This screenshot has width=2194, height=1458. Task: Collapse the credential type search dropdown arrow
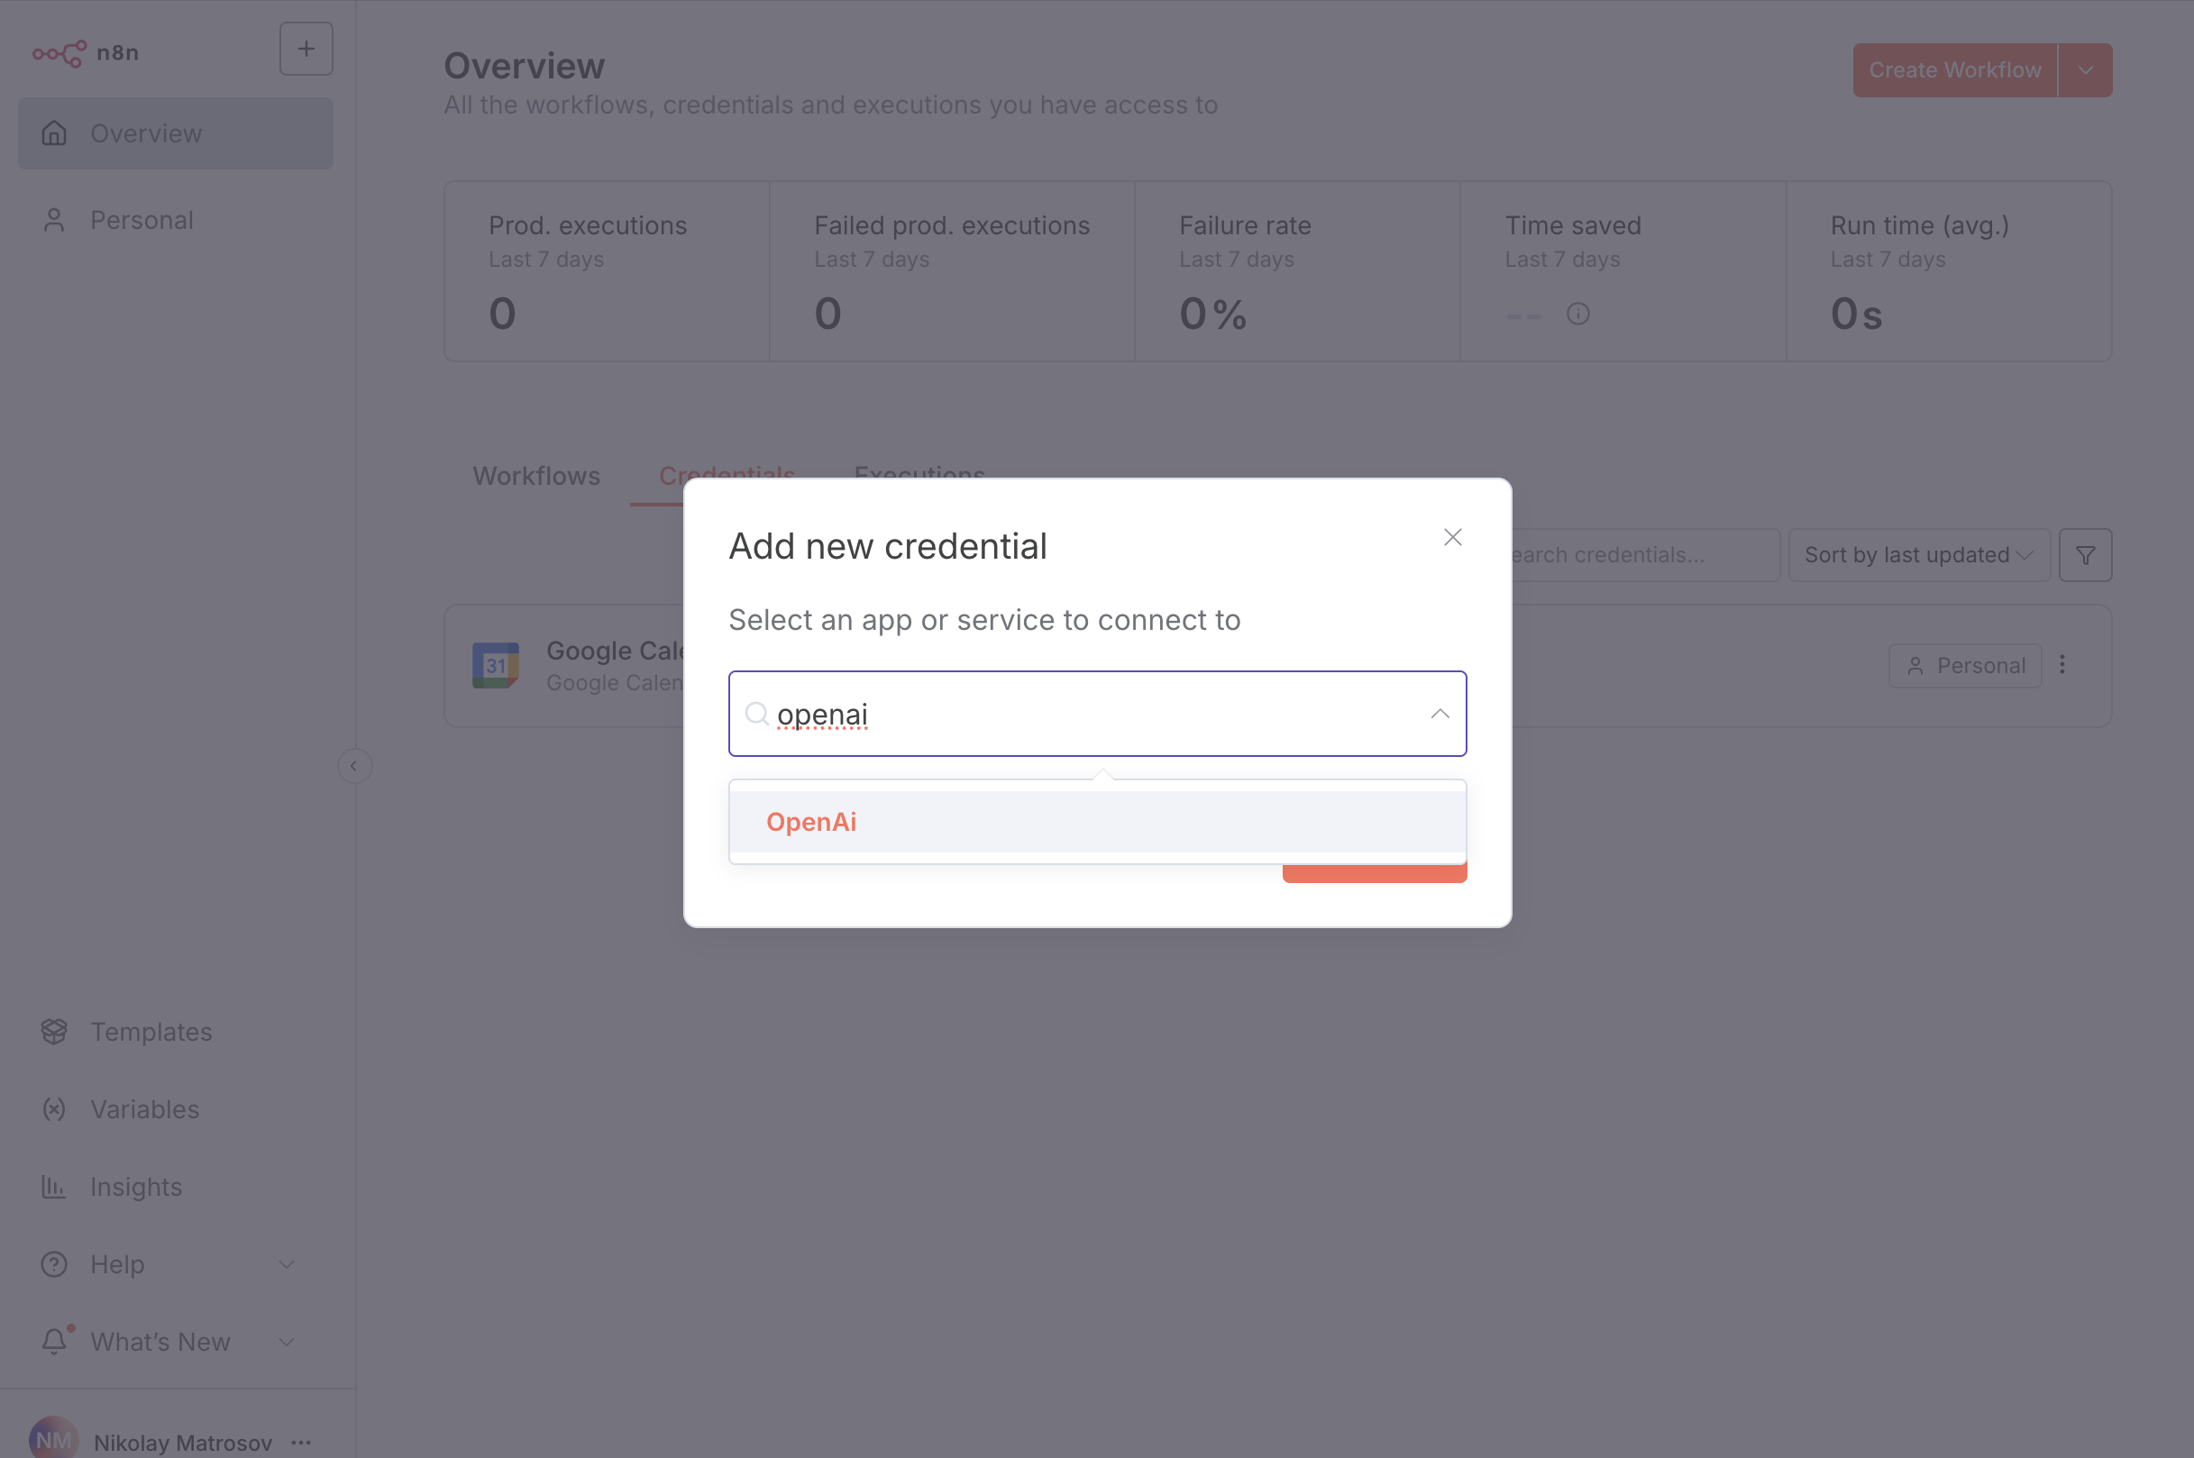click(1440, 714)
